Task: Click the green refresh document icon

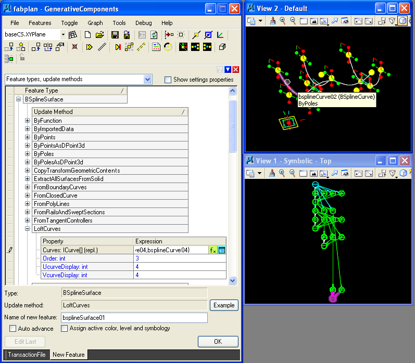Action: tap(154, 35)
